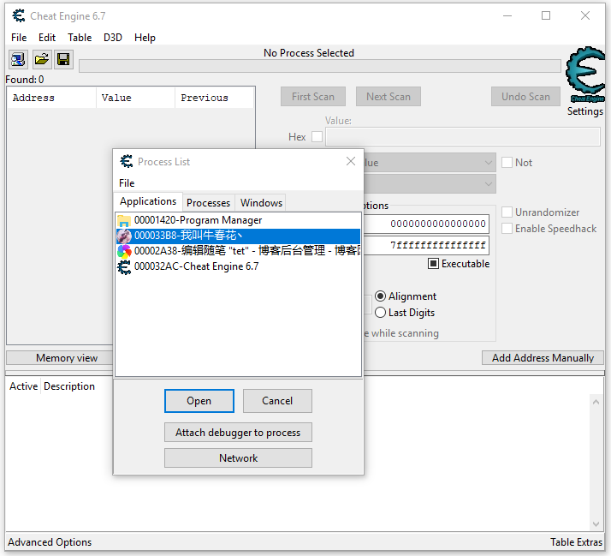This screenshot has width=611, height=556.
Task: Click the address table scroll up arrow
Action: tap(596, 402)
